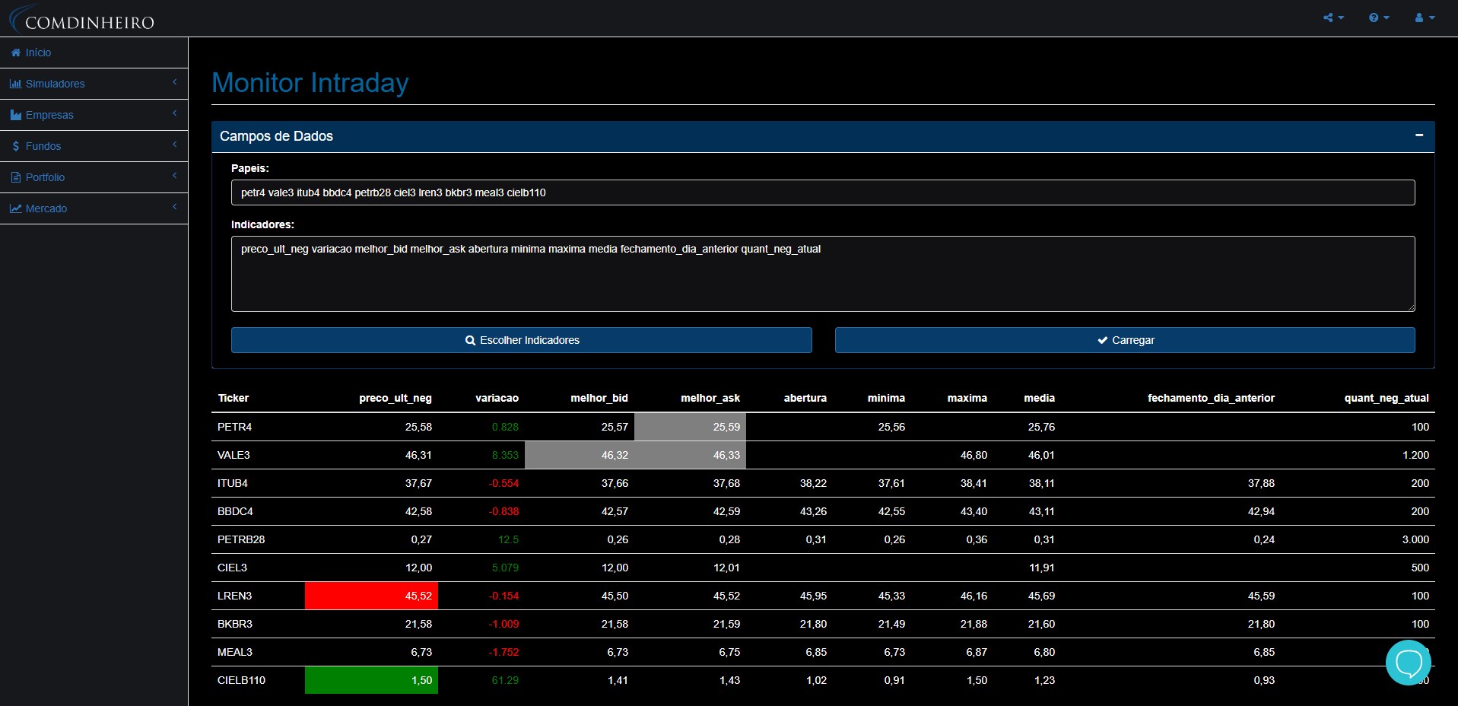
Task: Click the melhor_bid column header
Action: click(599, 398)
